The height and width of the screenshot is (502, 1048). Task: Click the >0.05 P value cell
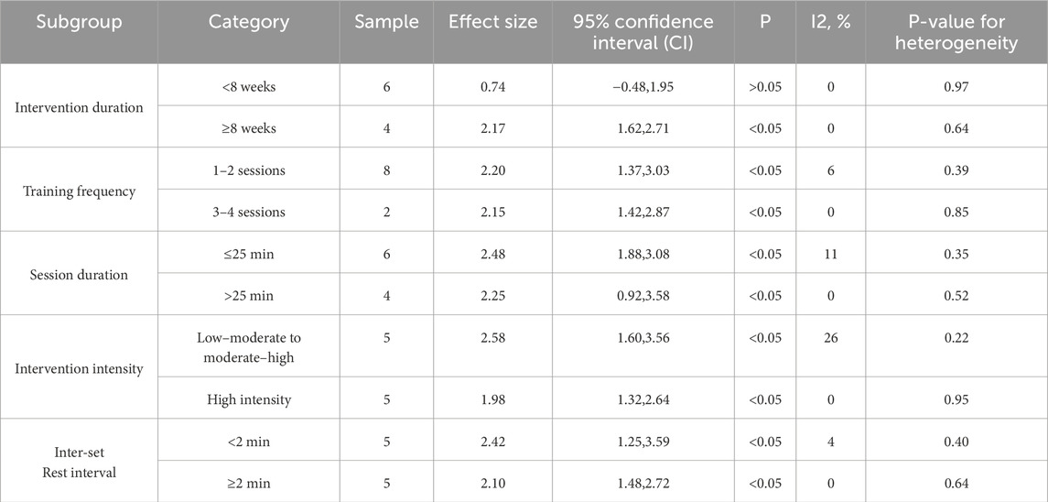(764, 86)
